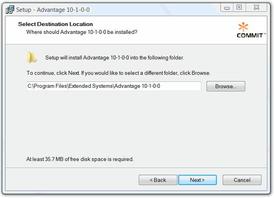Click the Select Destination Location heading
The width and height of the screenshot is (274, 198).
pos(56,24)
